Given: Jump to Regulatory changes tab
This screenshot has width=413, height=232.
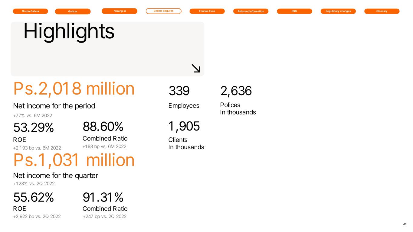Looking at the screenshot, I should click(x=338, y=11).
